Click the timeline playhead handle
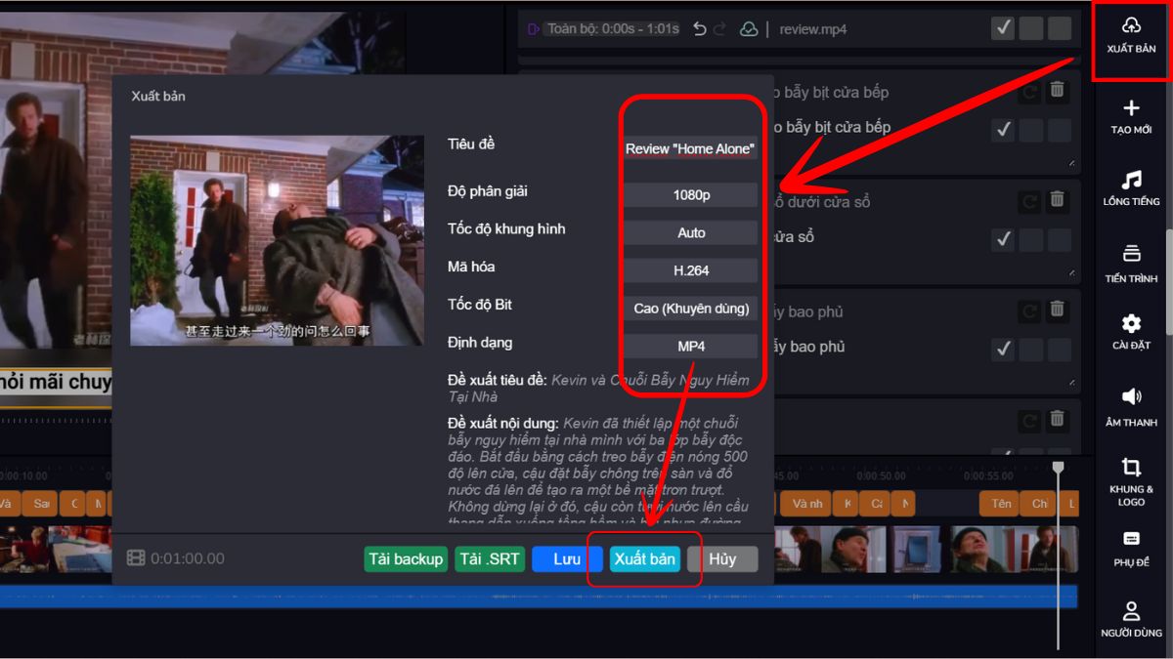The image size is (1173, 659). 1058,469
